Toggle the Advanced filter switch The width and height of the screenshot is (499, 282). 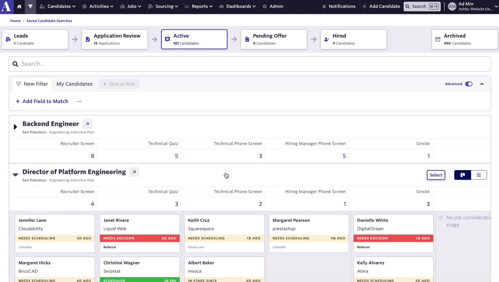click(x=469, y=84)
